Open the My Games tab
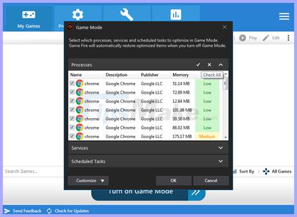This screenshot has height=217, width=297. (x=28, y=18)
